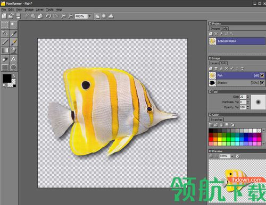The image size is (266, 205).
Task: Collapse the Tool panel
Action: 210,91
